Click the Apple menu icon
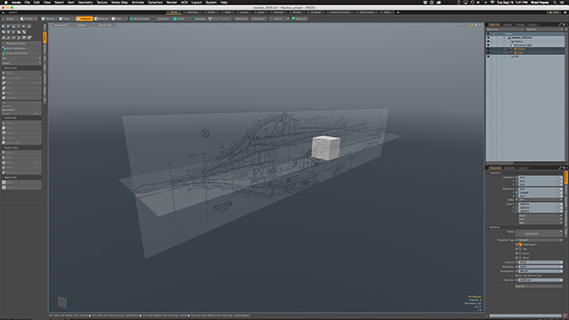Viewport: 569px width, 320px height. pos(6,2)
